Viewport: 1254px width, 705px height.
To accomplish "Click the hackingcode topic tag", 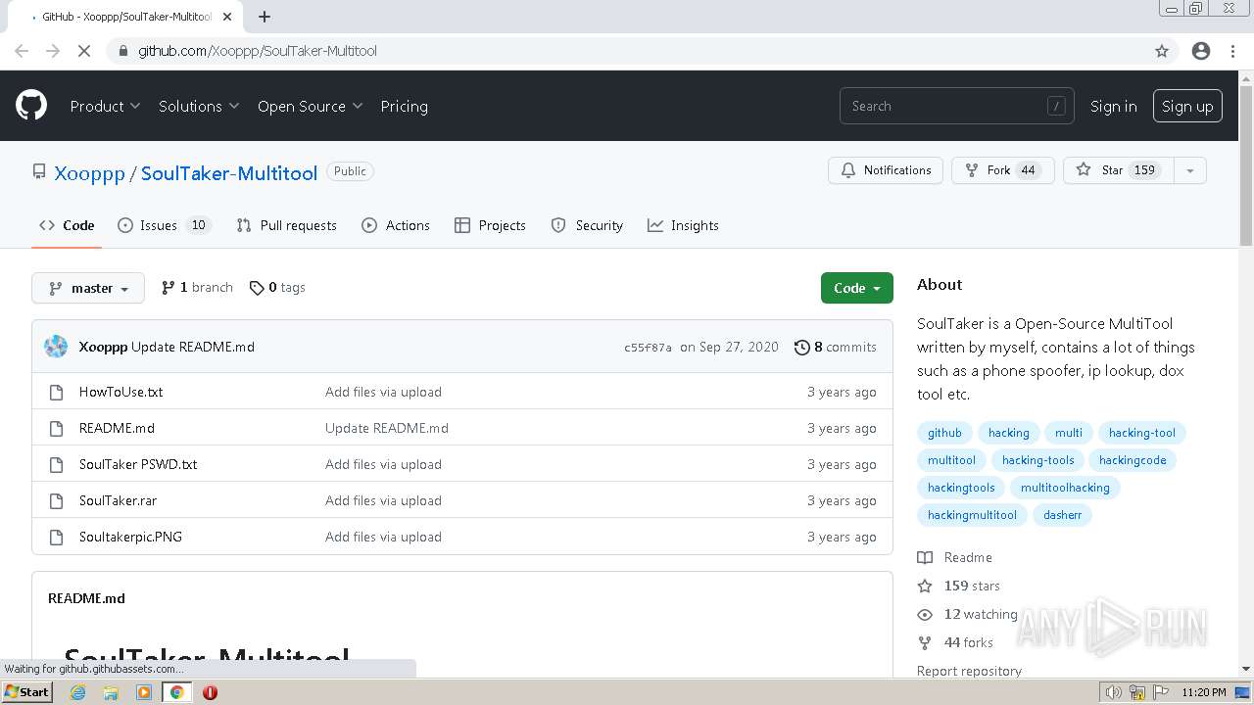I will pyautogui.click(x=1133, y=460).
